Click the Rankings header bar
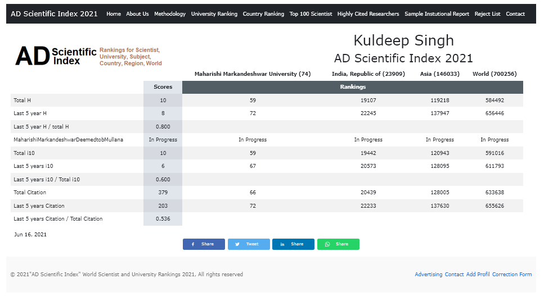The height and width of the screenshot is (297, 544). click(353, 87)
